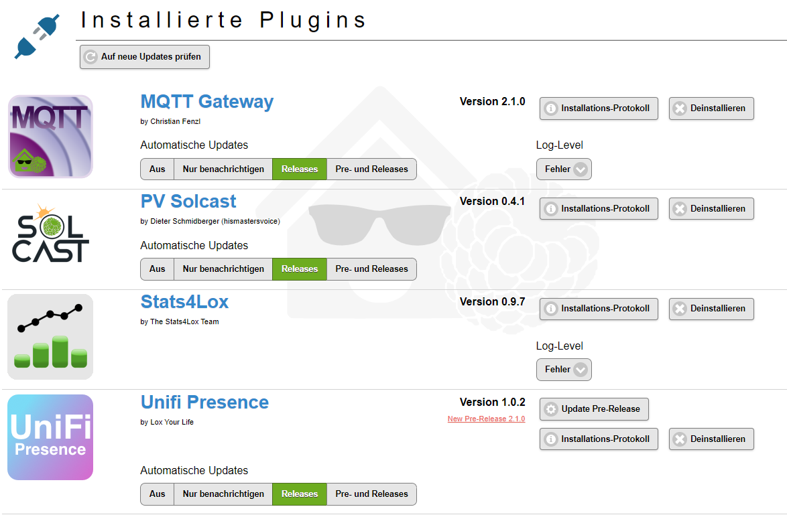Click refresh icon for checking new updates

[90, 58]
